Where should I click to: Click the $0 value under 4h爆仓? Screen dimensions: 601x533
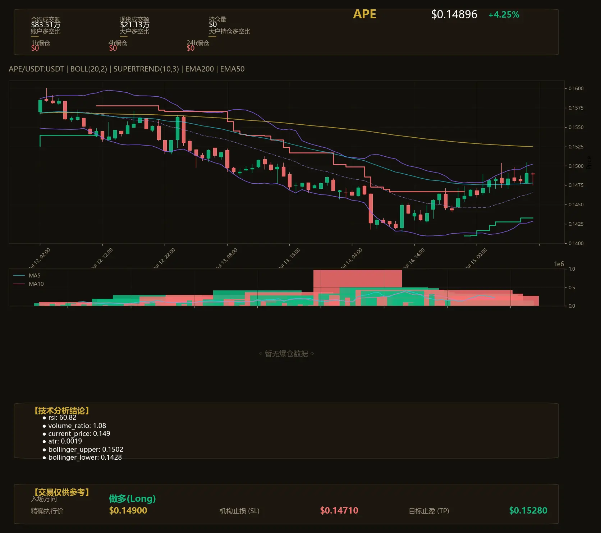point(113,48)
